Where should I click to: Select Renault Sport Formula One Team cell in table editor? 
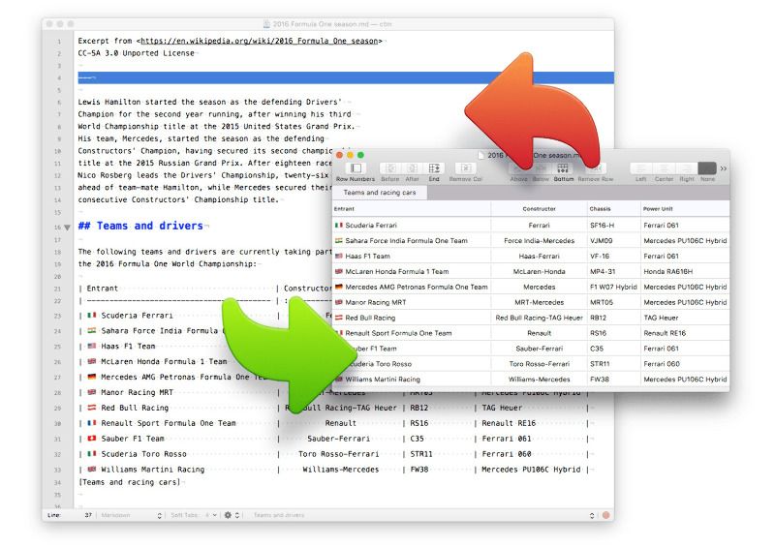[x=412, y=333]
